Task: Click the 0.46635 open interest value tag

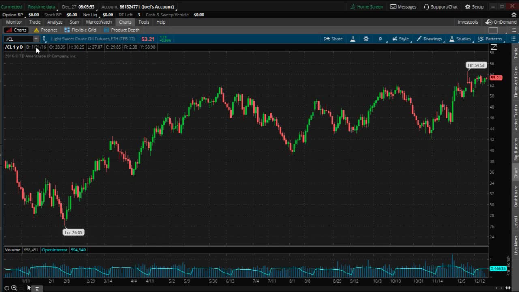Action: (x=498, y=268)
